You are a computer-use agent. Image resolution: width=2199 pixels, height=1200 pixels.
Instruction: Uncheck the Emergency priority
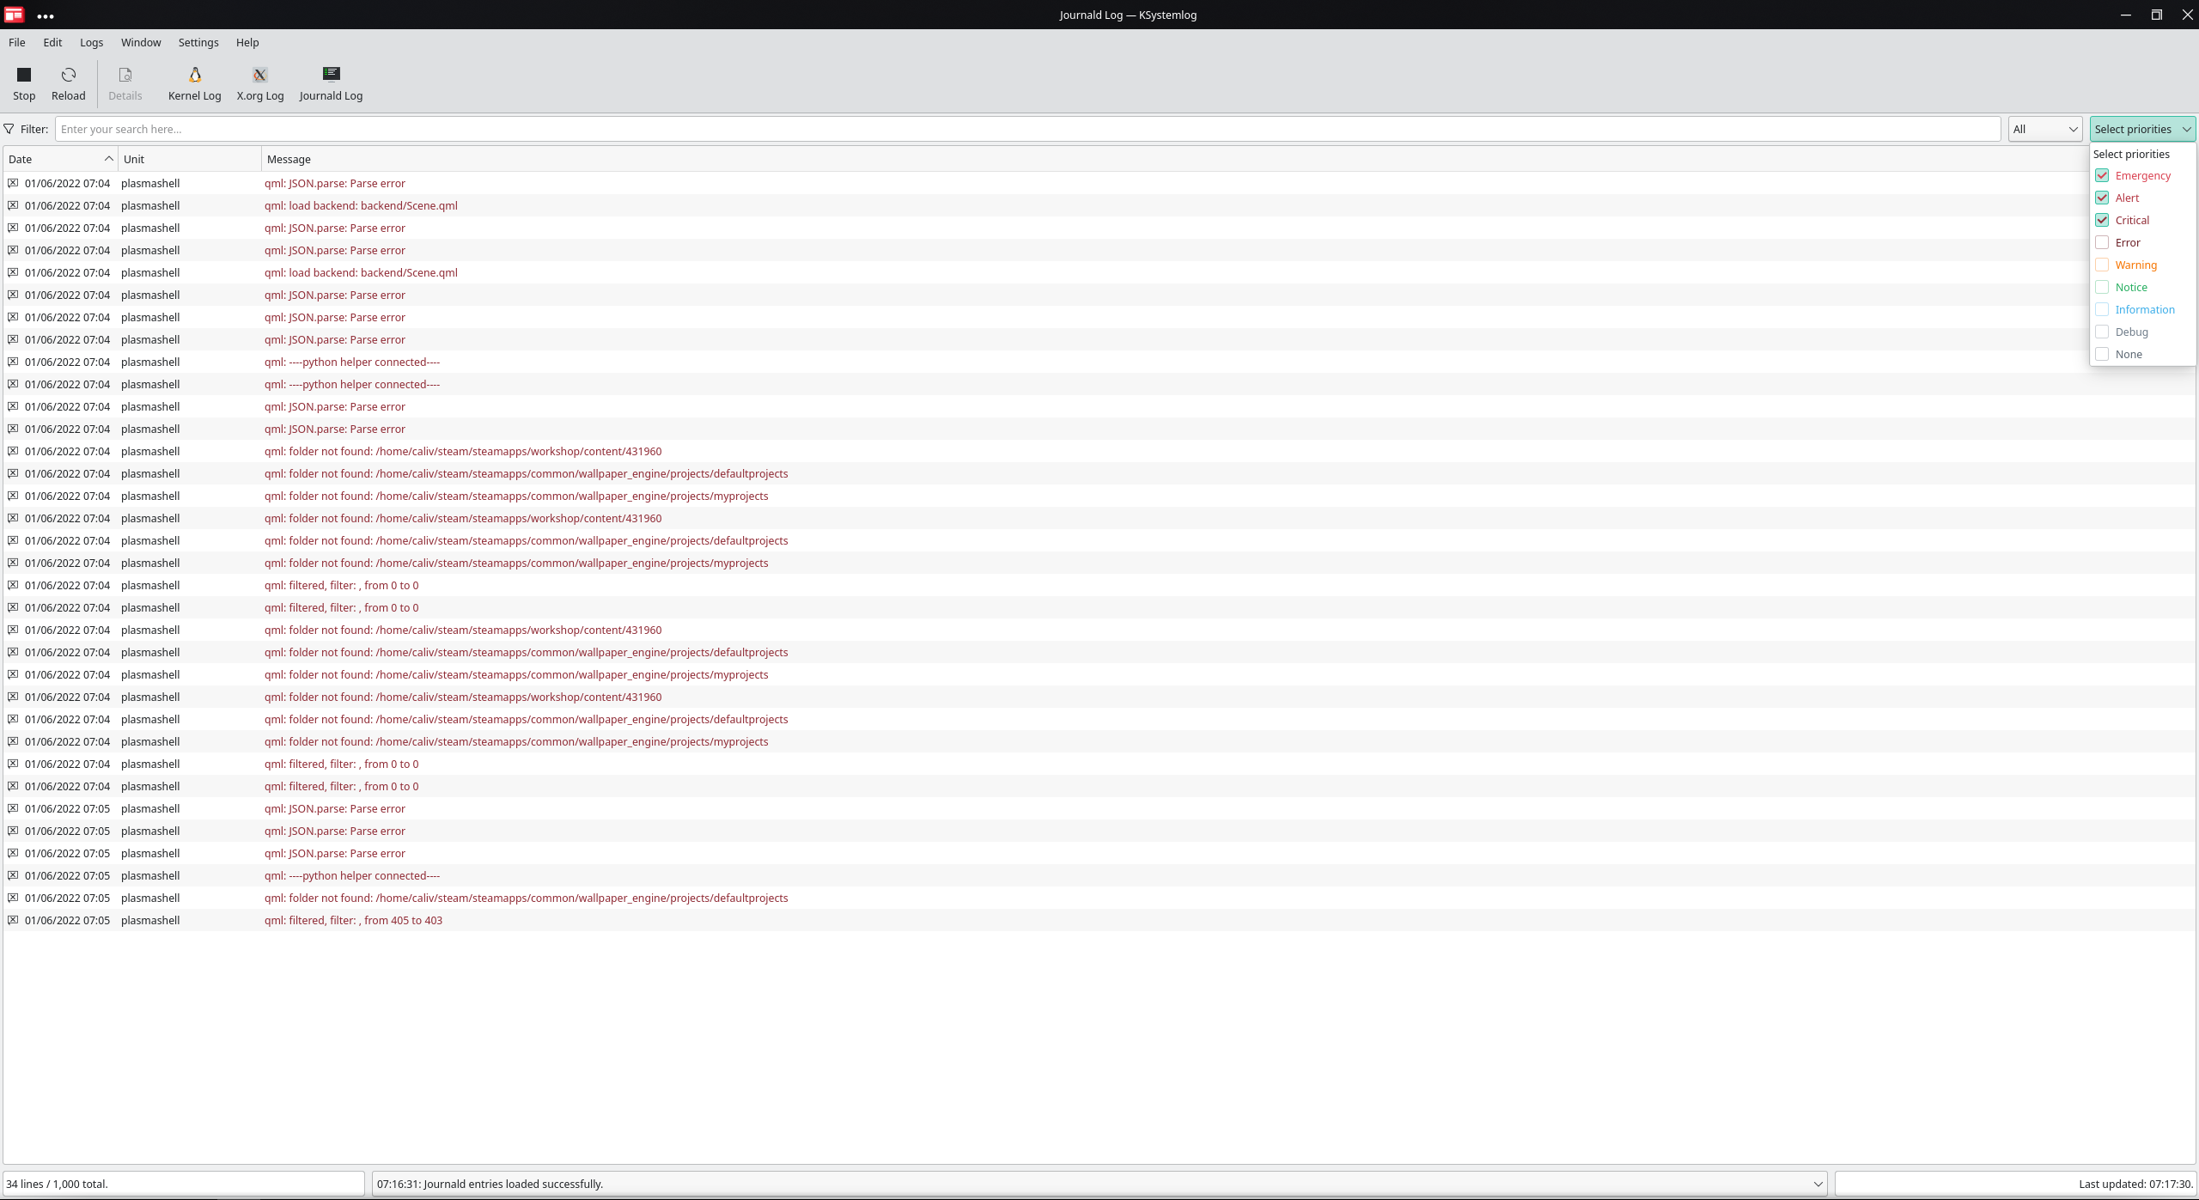[2102, 175]
